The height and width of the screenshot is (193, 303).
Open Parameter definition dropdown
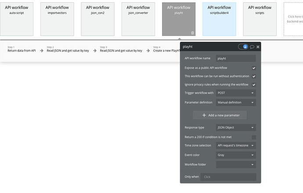click(x=236, y=102)
